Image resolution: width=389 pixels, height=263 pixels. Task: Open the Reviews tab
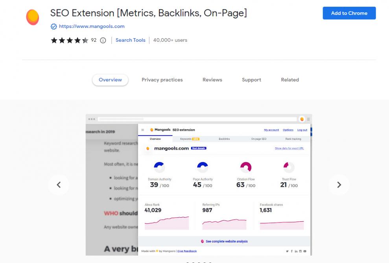pyautogui.click(x=212, y=80)
